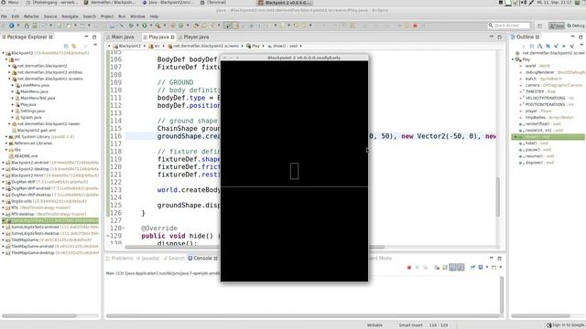Click the red Terminate icon in main toolbar
586x329 pixels.
pyautogui.click(x=415, y=26)
